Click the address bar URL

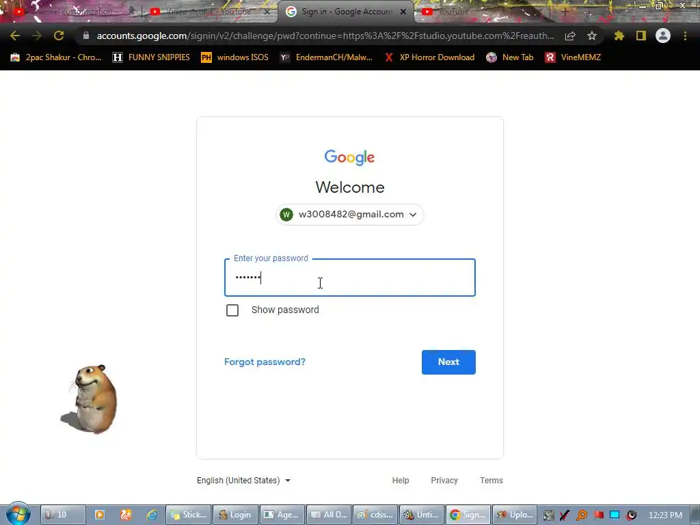(325, 36)
